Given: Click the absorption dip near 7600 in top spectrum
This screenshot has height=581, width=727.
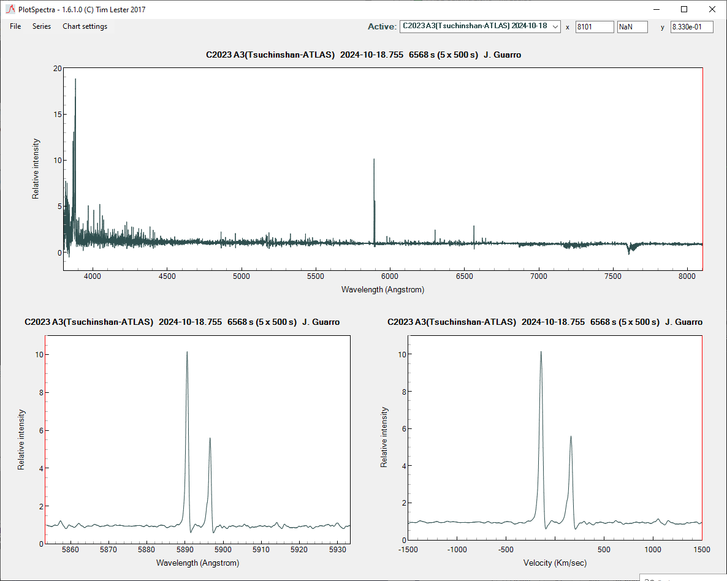Looking at the screenshot, I should (x=630, y=248).
